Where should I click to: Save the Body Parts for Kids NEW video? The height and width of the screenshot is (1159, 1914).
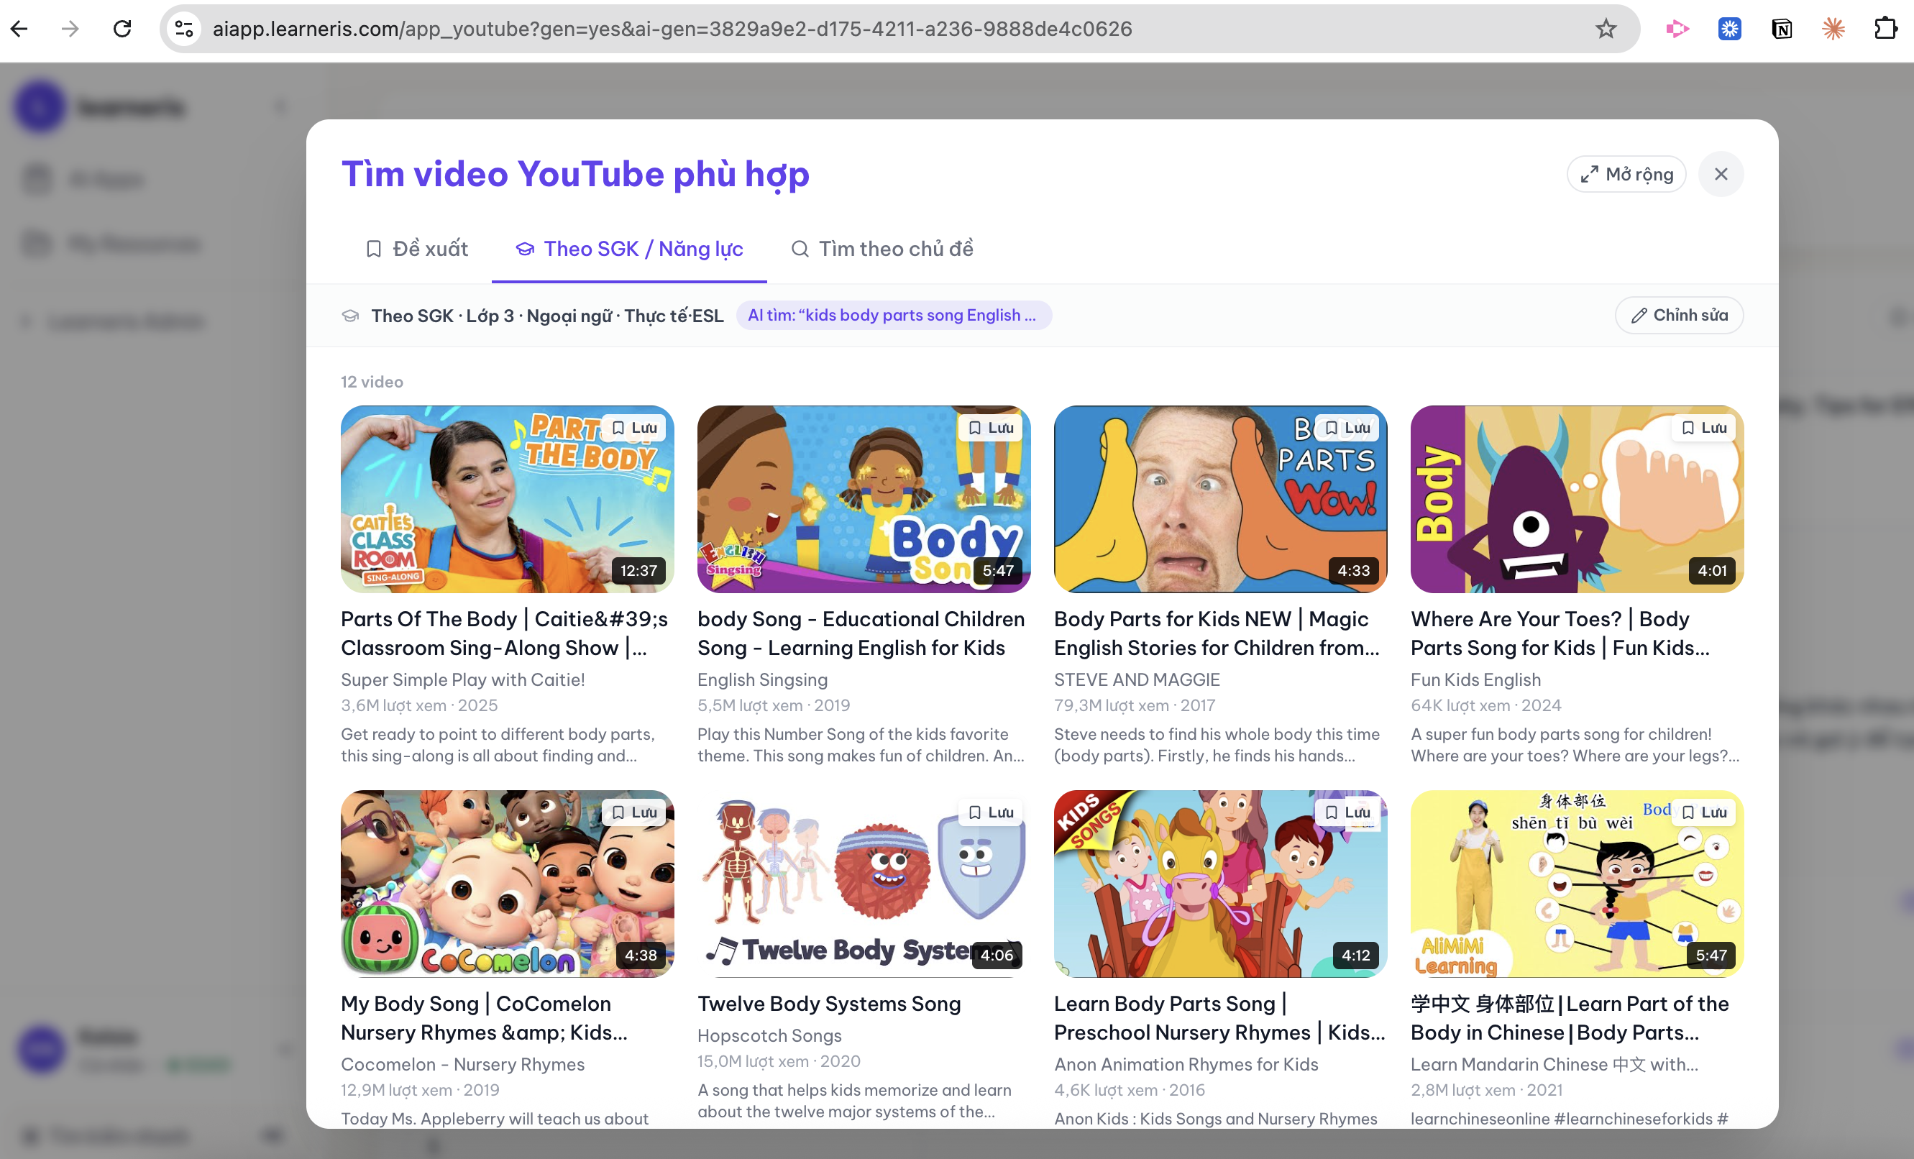coord(1347,428)
